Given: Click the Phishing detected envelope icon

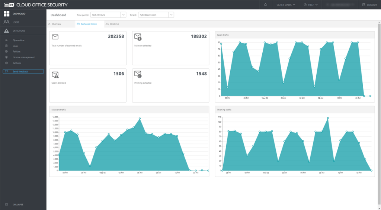Looking at the screenshot, I should (138, 74).
